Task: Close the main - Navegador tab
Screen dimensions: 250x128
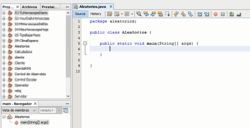Action: click(x=35, y=104)
